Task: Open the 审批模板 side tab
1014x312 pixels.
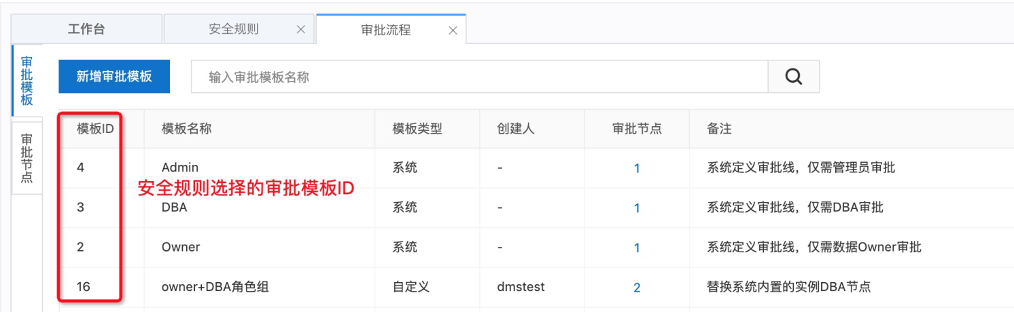Action: click(27, 81)
